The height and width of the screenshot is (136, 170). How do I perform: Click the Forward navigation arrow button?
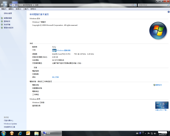tap(6, 5)
